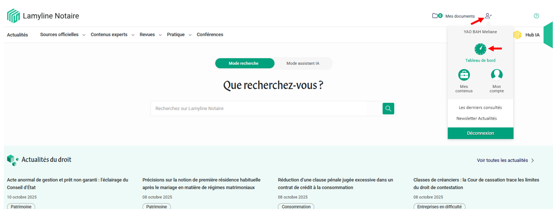Open the Hub IA link
553x209 pixels.
tap(532, 35)
